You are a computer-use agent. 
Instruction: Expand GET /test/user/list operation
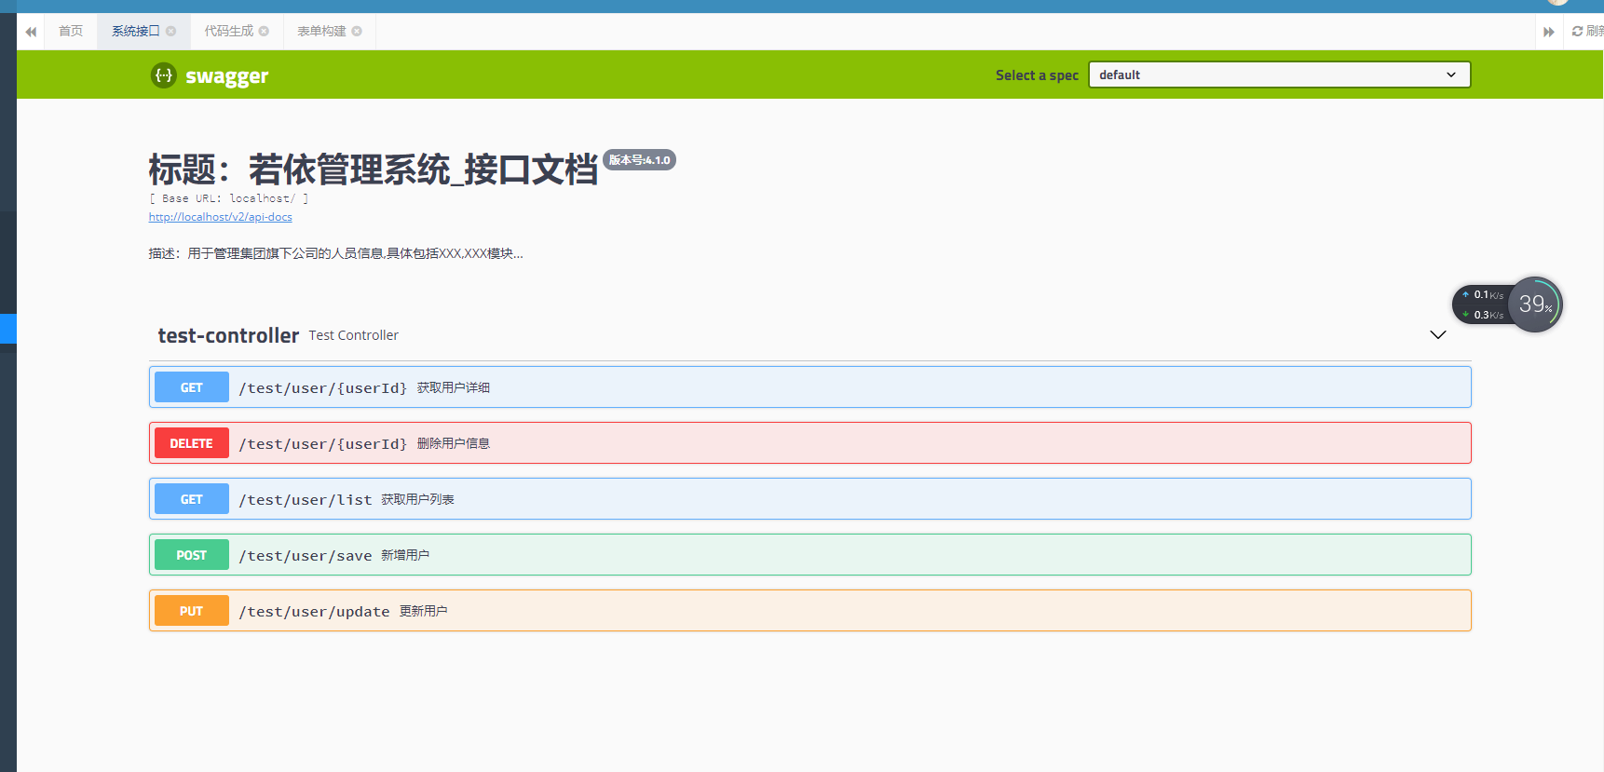click(x=810, y=499)
